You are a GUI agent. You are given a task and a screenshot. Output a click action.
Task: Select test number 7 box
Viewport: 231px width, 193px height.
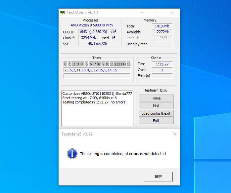click(x=95, y=64)
